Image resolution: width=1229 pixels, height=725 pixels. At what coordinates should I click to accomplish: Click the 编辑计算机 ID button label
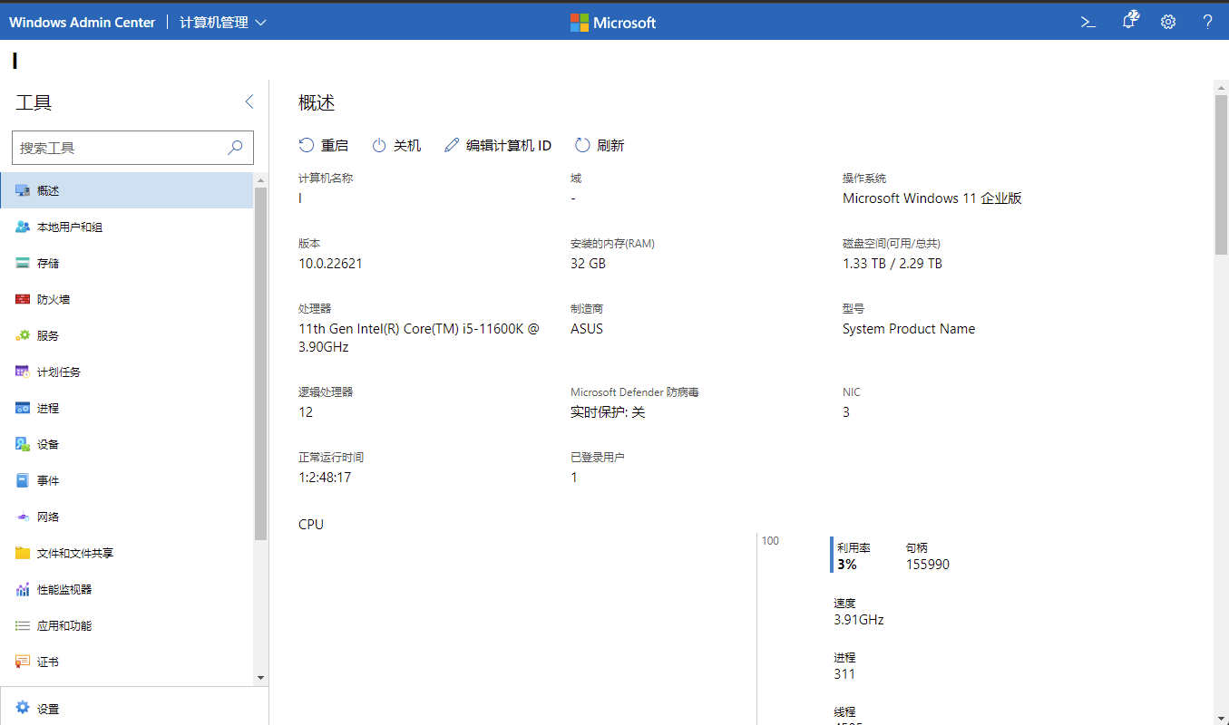point(509,145)
